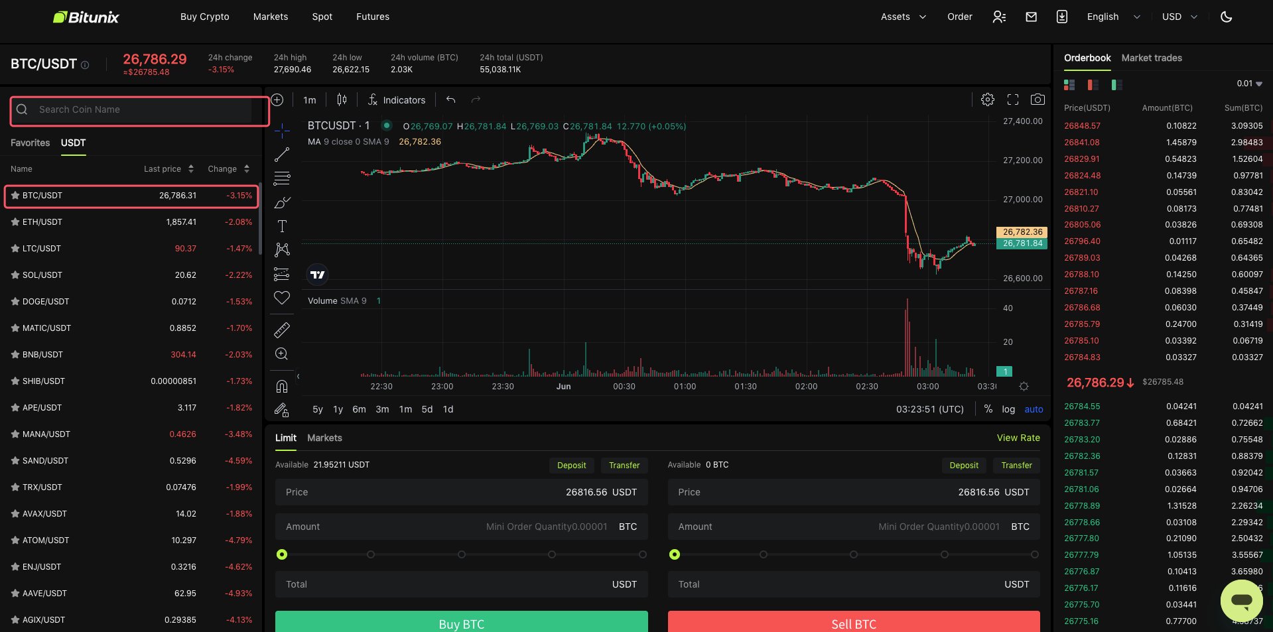The height and width of the screenshot is (632, 1273).
Task: Select the text annotation tool
Action: pyautogui.click(x=282, y=226)
